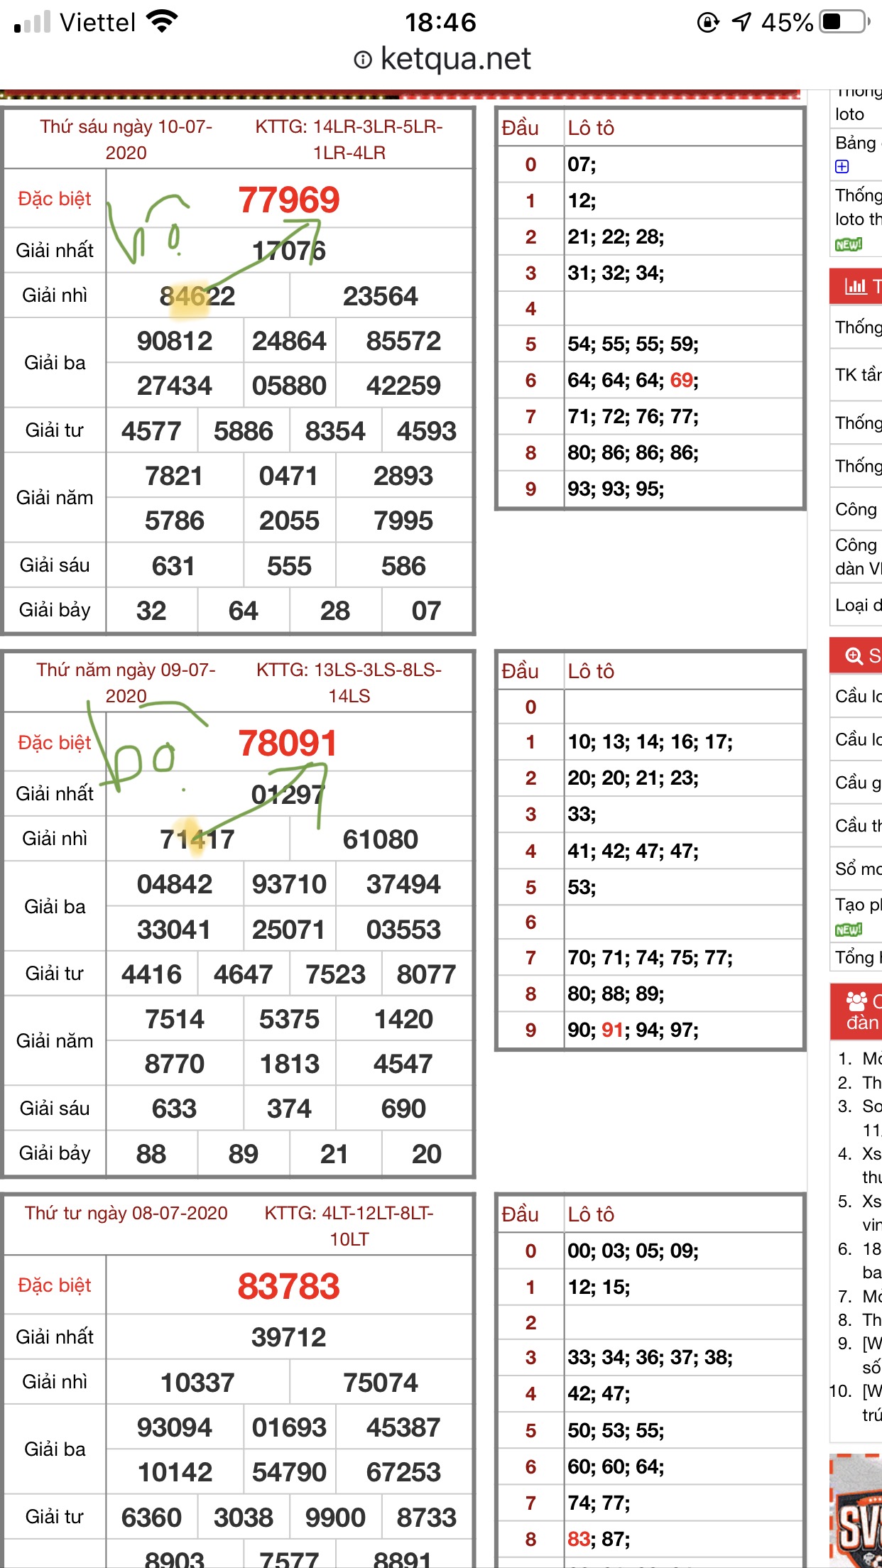Screen dimensions: 882x1568
Task: Tap the battery icon in status bar
Action: coord(845,22)
